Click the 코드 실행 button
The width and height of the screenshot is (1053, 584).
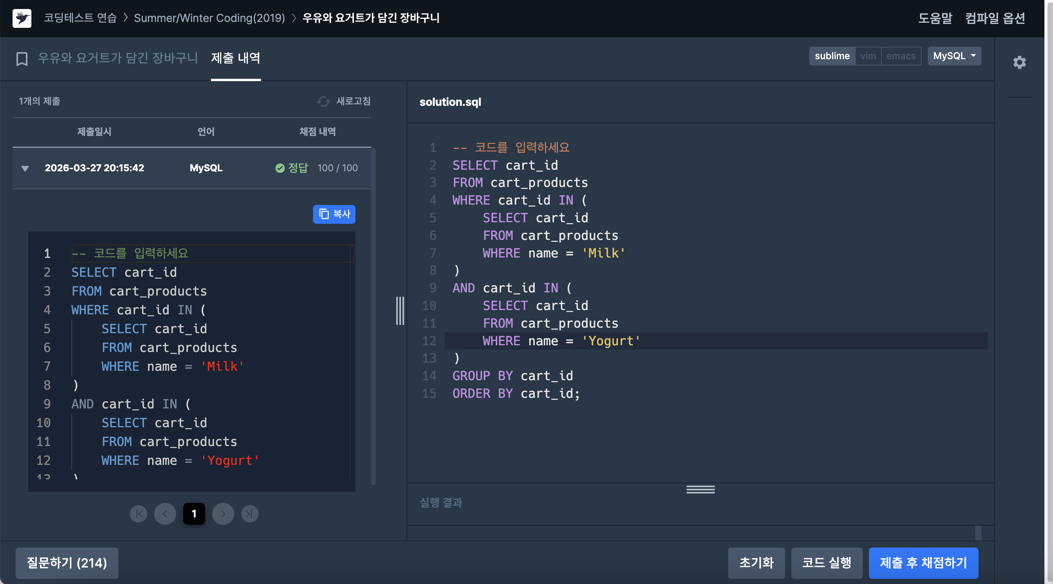point(826,562)
